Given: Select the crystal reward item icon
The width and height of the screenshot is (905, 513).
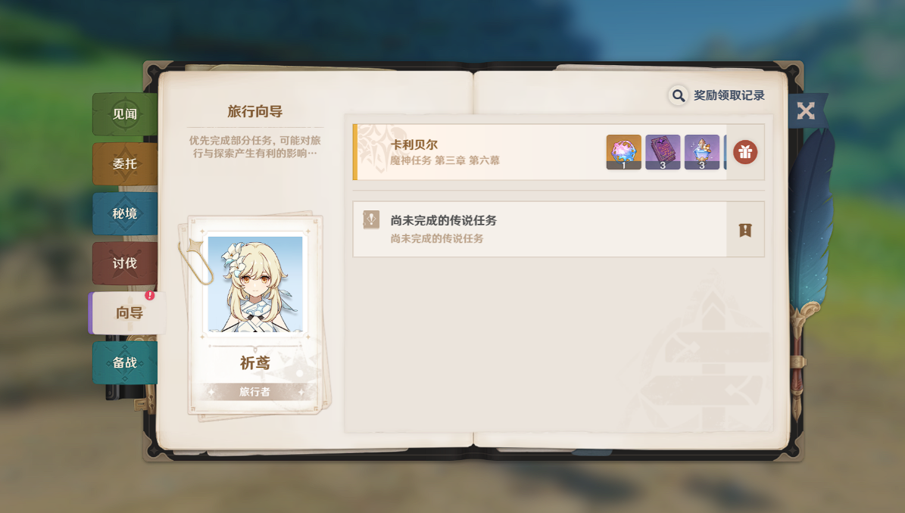Looking at the screenshot, I should click(623, 152).
